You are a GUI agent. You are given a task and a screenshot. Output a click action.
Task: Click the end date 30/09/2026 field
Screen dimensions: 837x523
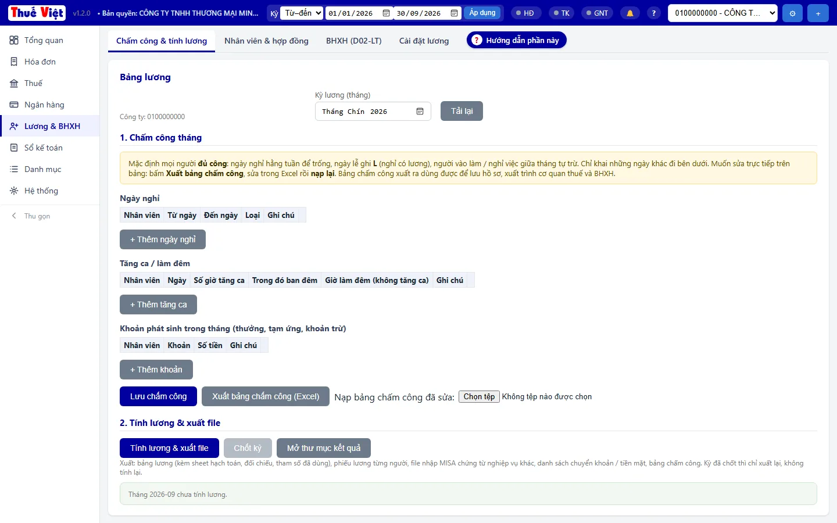tap(427, 13)
